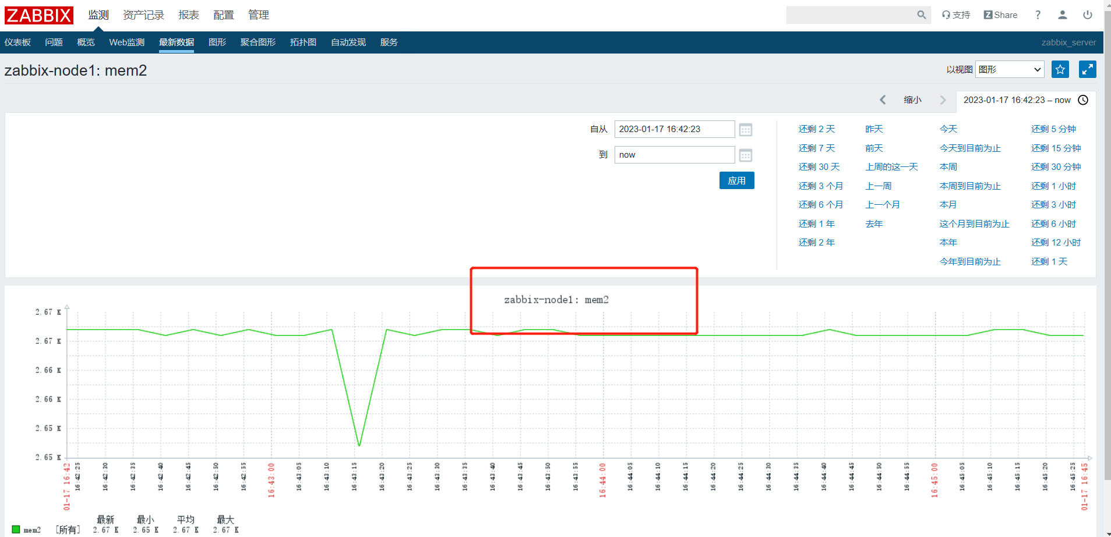The height and width of the screenshot is (537, 1111).
Task: Select 还剩 1 年 time range
Action: point(817,224)
